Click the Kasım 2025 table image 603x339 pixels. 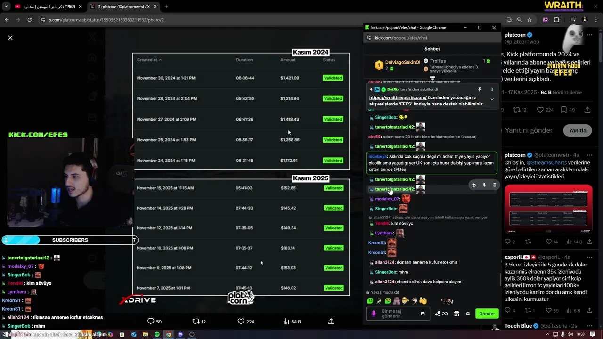click(x=242, y=237)
